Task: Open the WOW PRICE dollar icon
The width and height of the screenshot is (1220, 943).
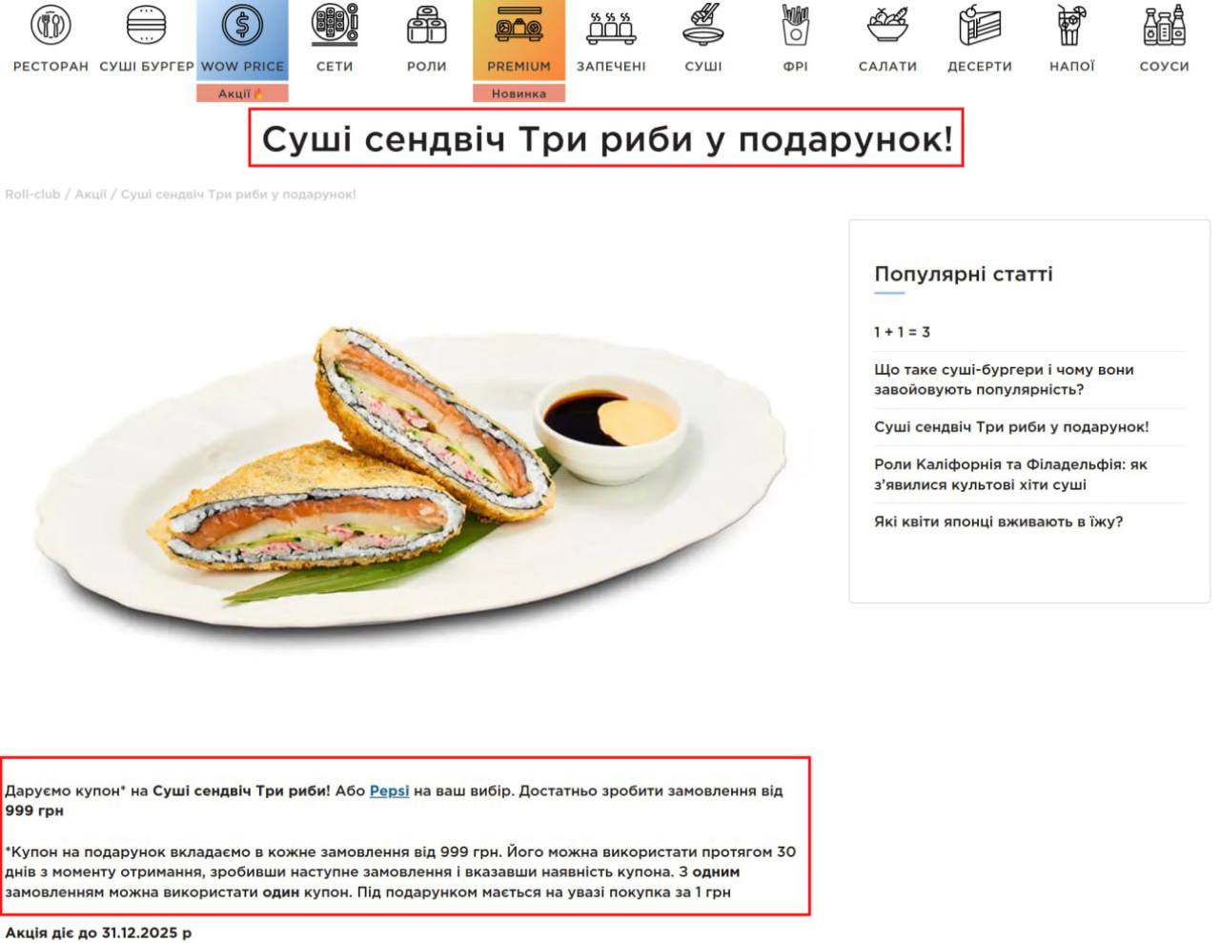Action: coord(242,25)
